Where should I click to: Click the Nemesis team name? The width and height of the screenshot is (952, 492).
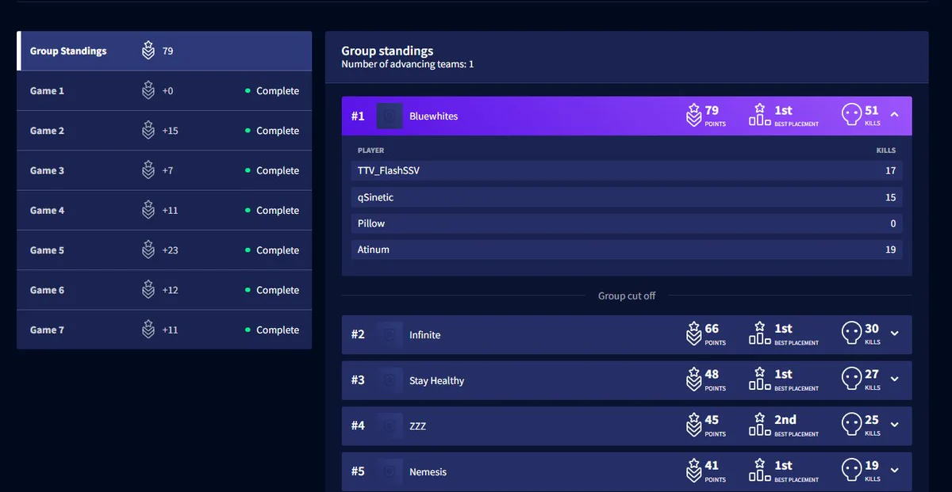pyautogui.click(x=428, y=472)
